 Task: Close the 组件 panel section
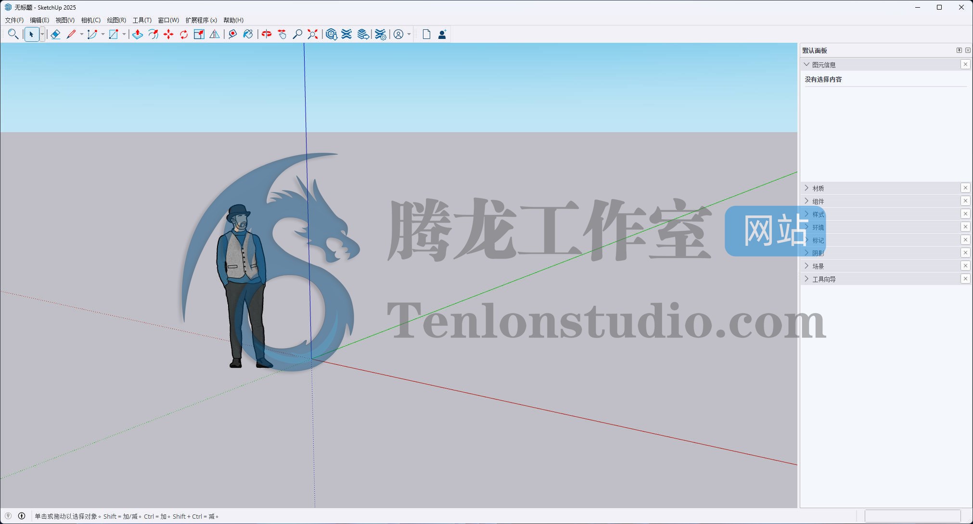coord(965,201)
